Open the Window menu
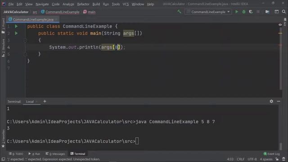The width and height of the screenshot is (288, 162). point(138,4)
